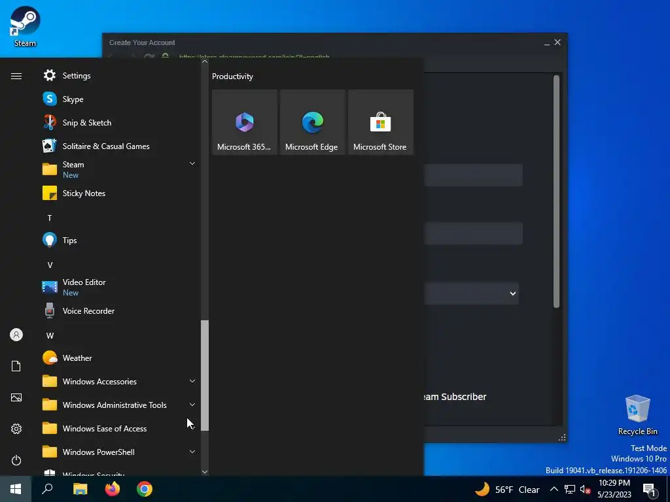670x502 pixels.
Task: Click the app list scrollbar thumb
Action: (x=205, y=376)
